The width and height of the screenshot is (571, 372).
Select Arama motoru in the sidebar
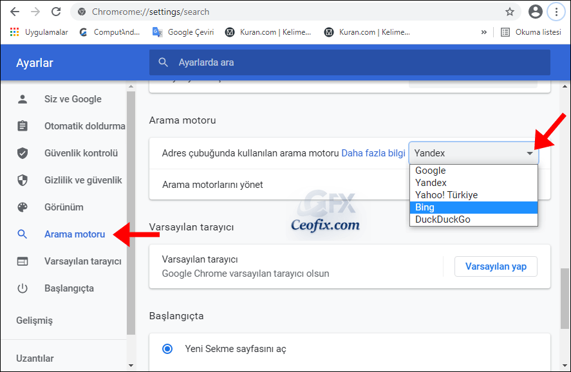click(75, 234)
